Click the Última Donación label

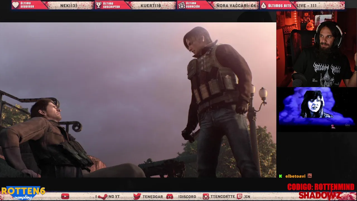(193, 5)
